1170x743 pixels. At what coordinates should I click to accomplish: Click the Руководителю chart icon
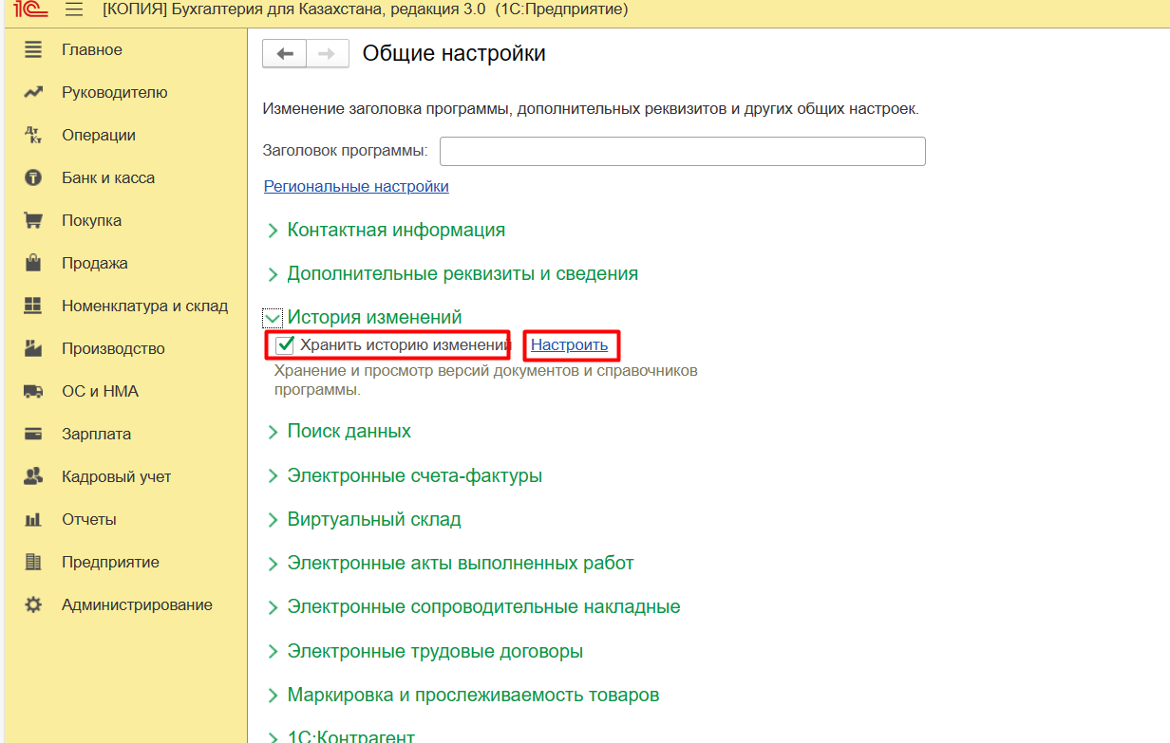tap(33, 92)
